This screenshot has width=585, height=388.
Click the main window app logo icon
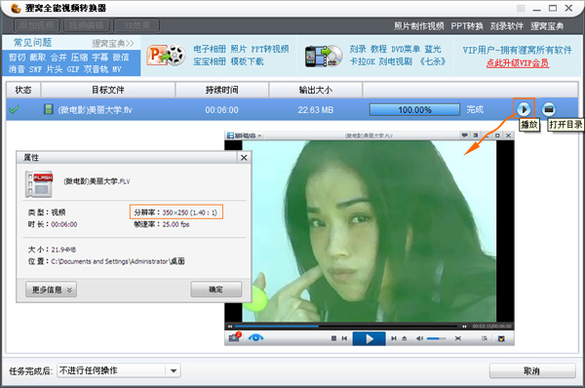tap(16, 8)
